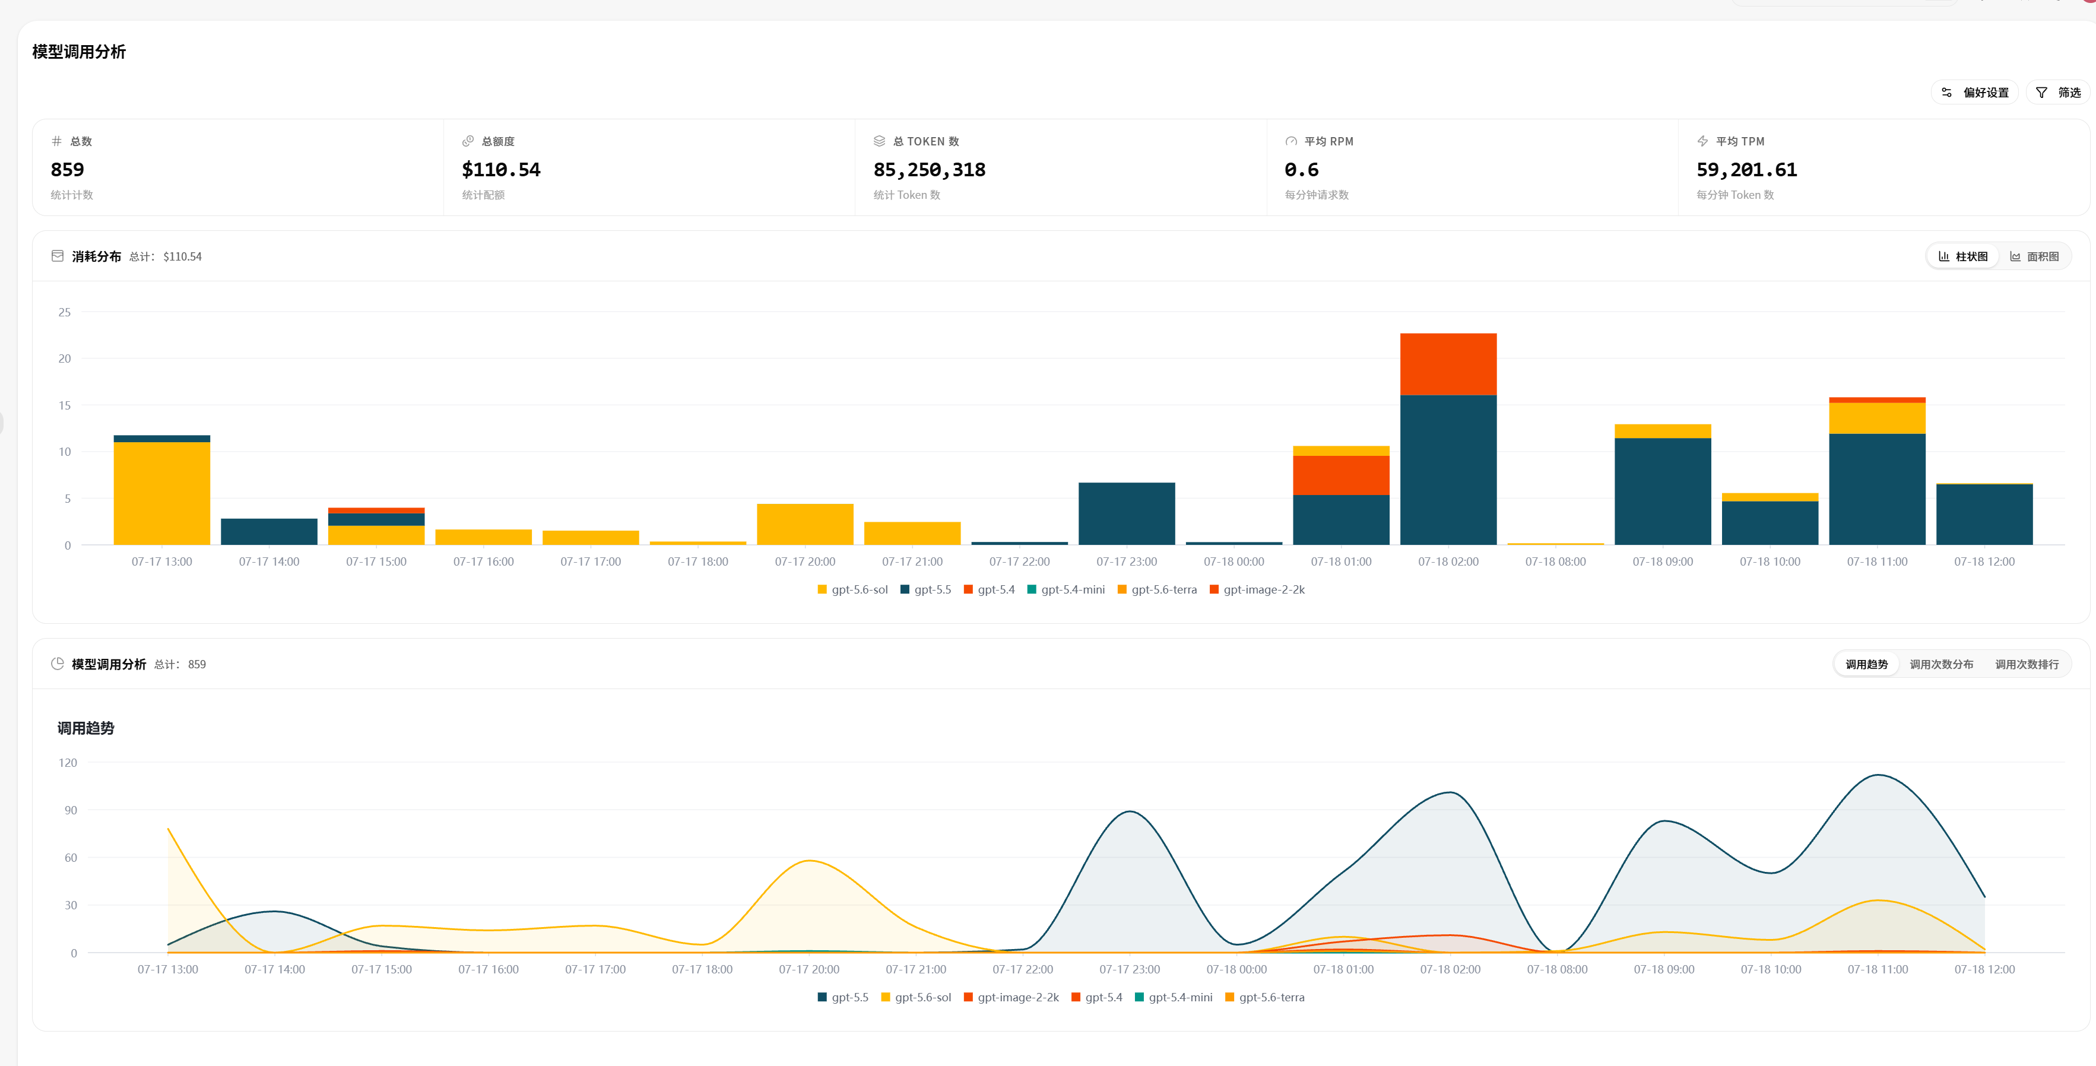Click the tallest bar at 07-18 02:00
The image size is (2096, 1066).
pyautogui.click(x=1448, y=439)
